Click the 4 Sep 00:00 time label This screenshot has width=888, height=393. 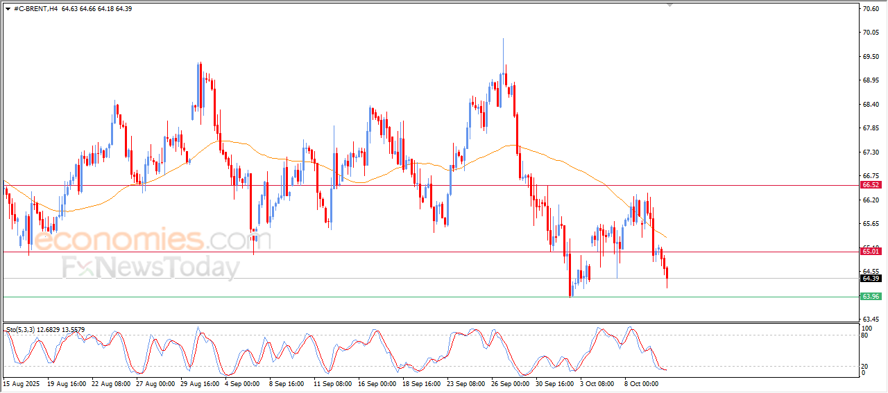(244, 383)
